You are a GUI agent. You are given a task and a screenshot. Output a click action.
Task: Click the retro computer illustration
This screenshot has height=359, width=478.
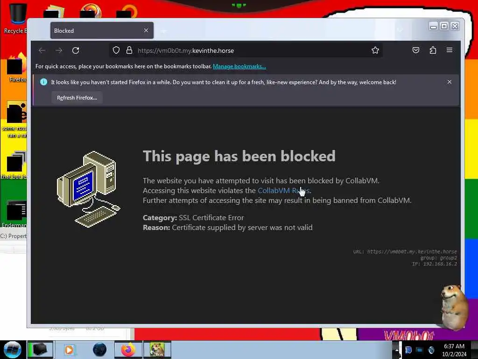point(89,189)
